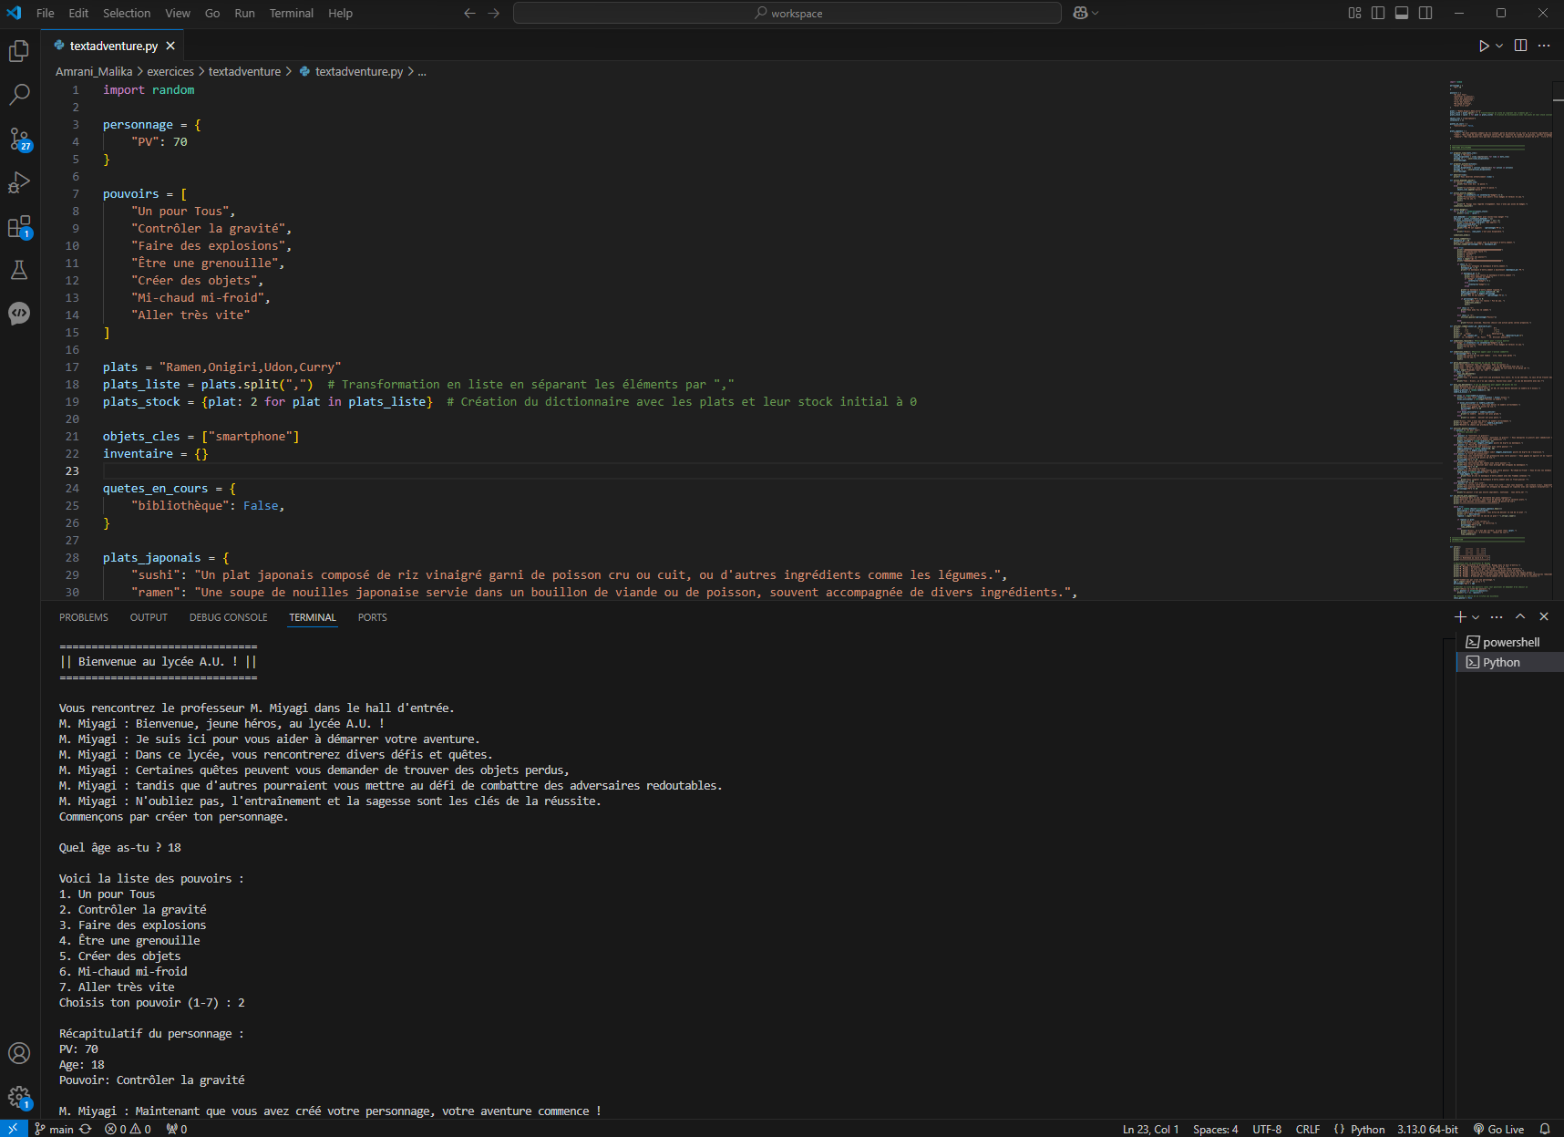Synchronize changes icon in status bar
1564x1137 pixels.
coord(86,1129)
